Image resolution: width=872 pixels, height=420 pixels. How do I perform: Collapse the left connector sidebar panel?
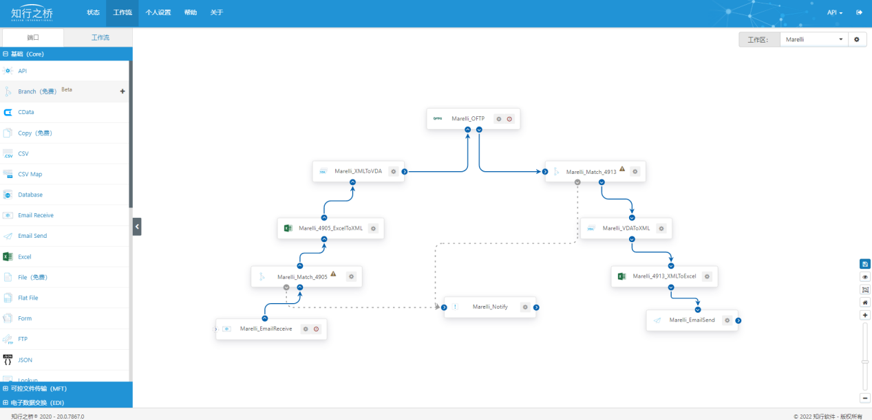click(137, 226)
